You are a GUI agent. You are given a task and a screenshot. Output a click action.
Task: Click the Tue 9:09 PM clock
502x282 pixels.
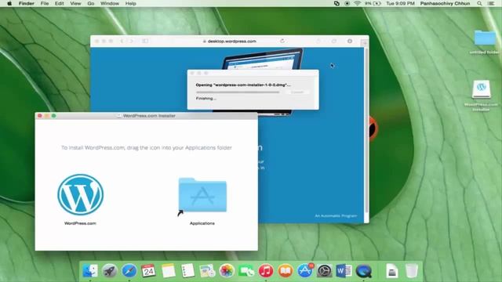coord(400,3)
